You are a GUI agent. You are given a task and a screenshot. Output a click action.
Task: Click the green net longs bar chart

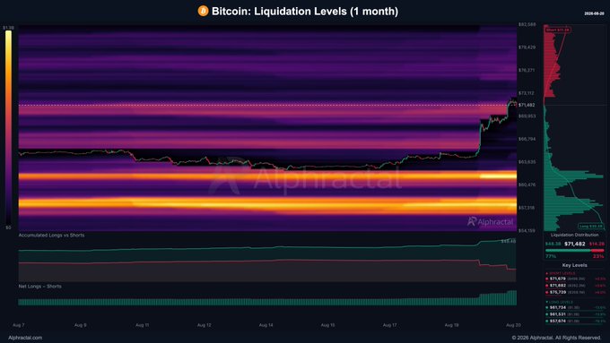267,298
